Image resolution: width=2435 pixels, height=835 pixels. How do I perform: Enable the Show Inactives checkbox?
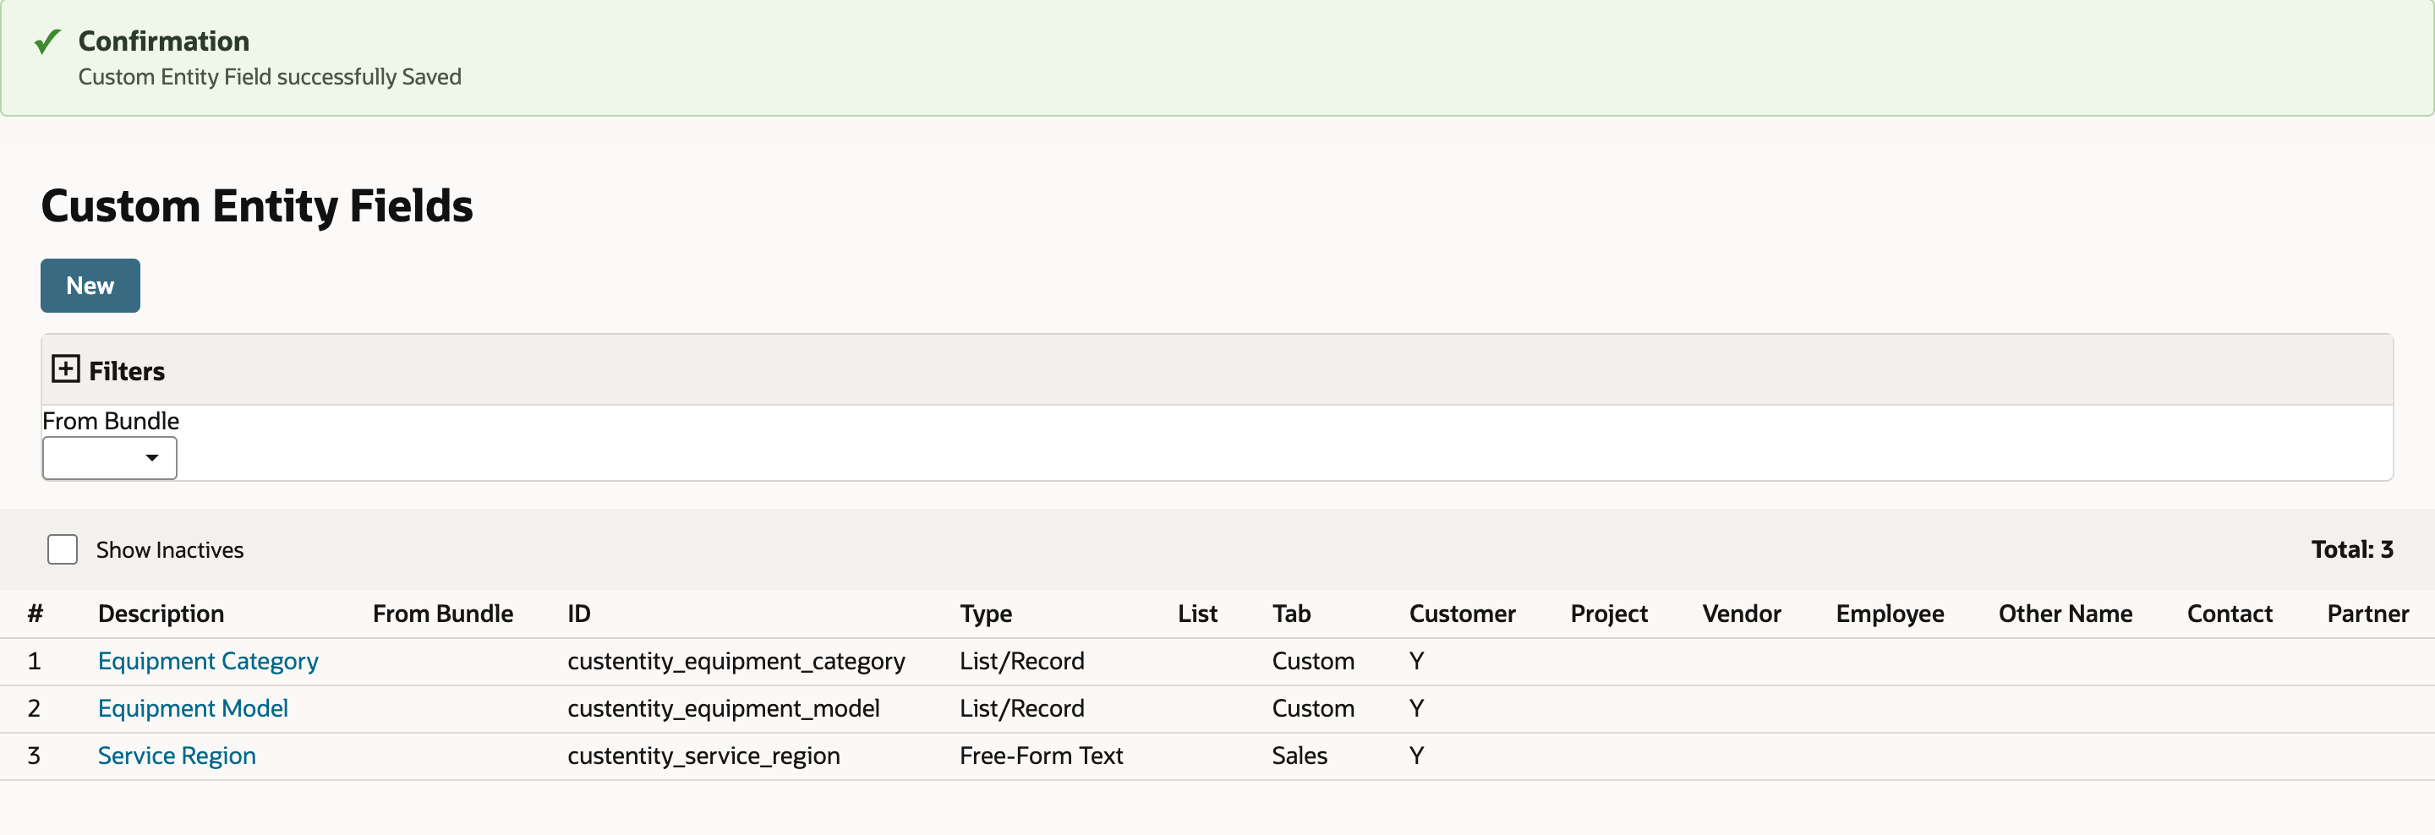(x=63, y=549)
